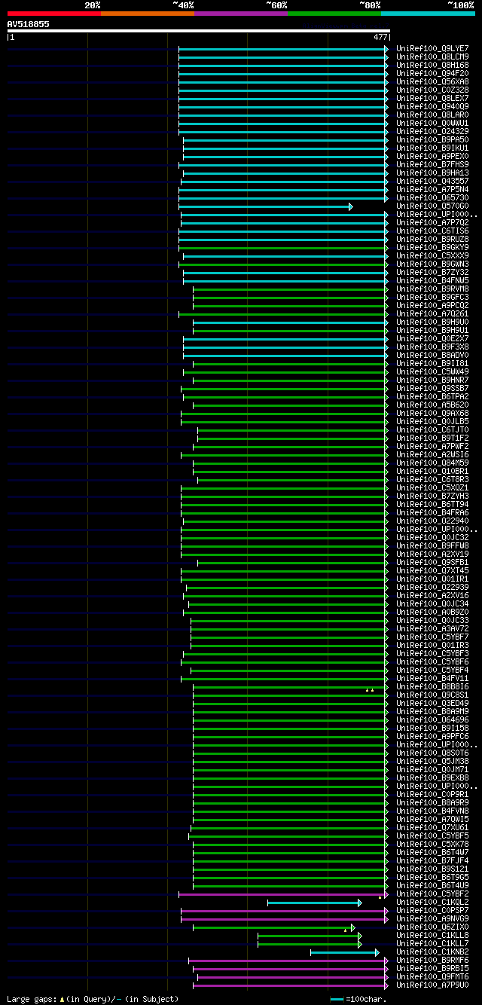Click the orange ~40% identity legend segment
Image resolution: width=482 pixels, height=1005 pixels.
point(147,13)
